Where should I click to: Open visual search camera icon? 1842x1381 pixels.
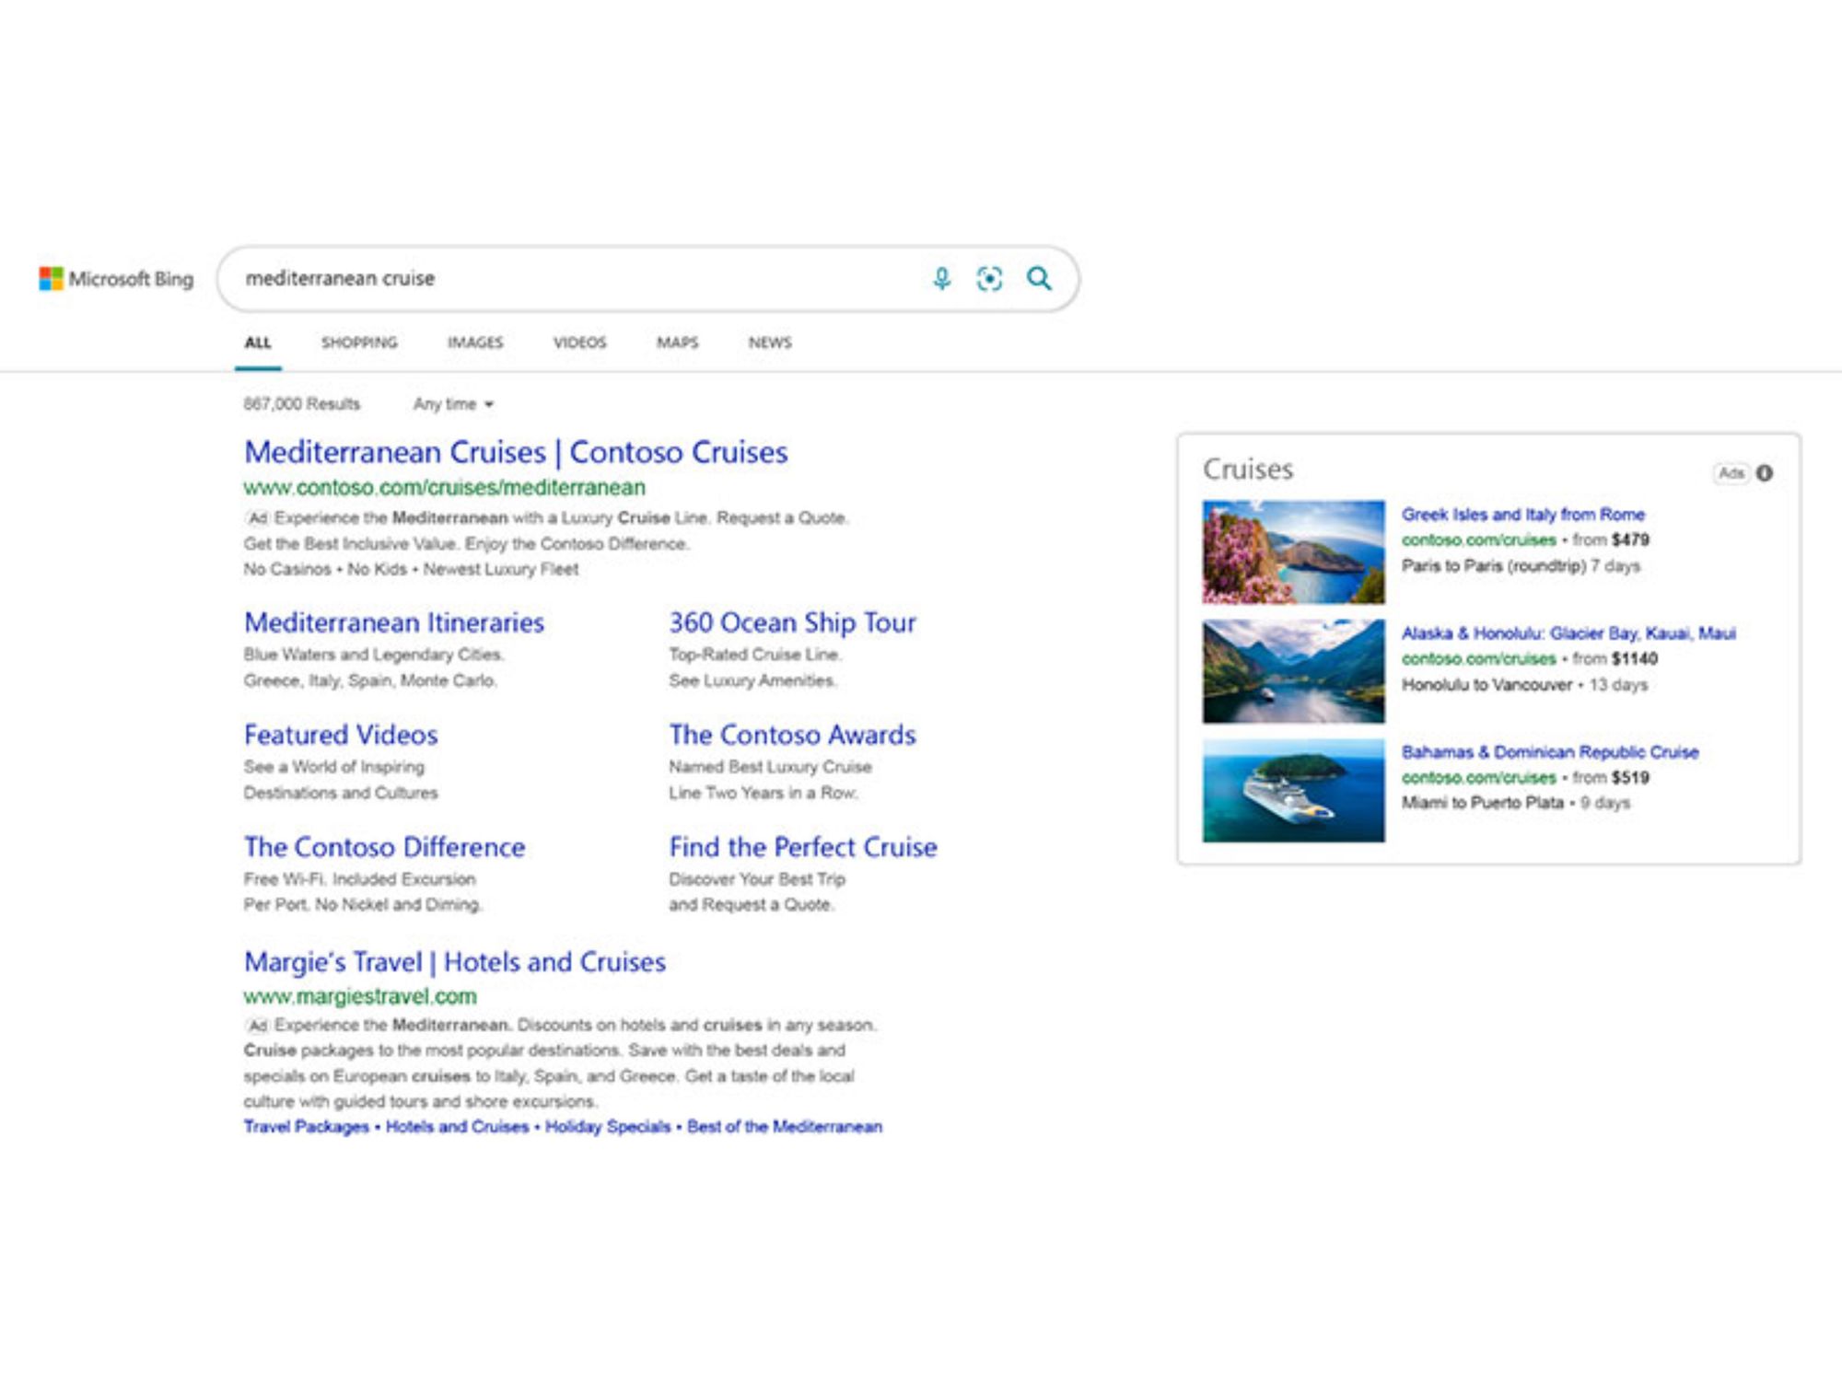tap(989, 278)
